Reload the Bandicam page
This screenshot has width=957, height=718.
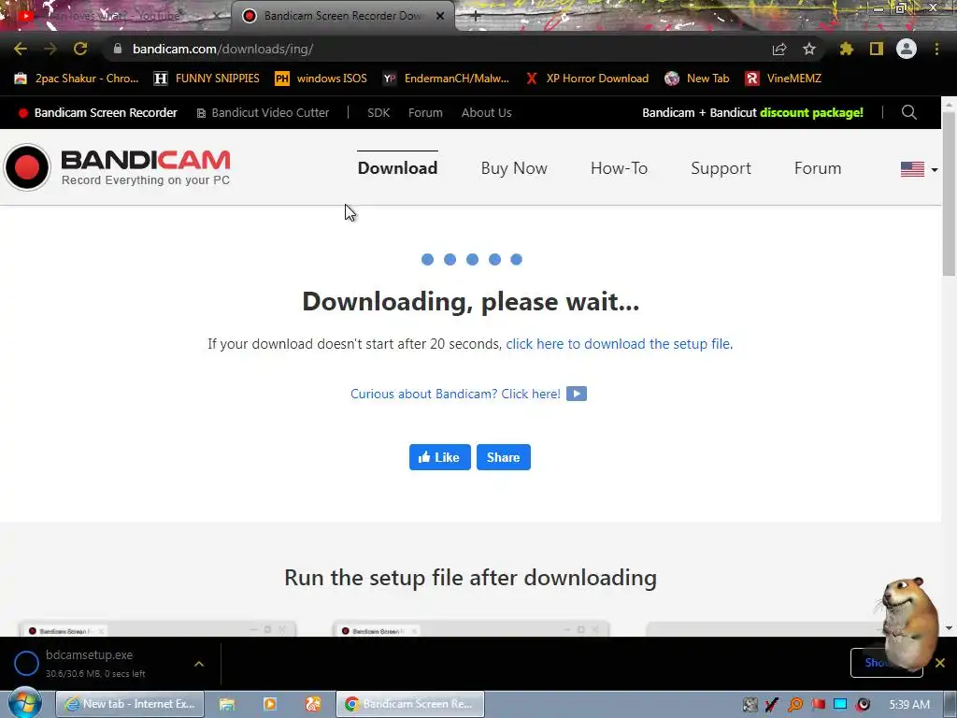[80, 49]
